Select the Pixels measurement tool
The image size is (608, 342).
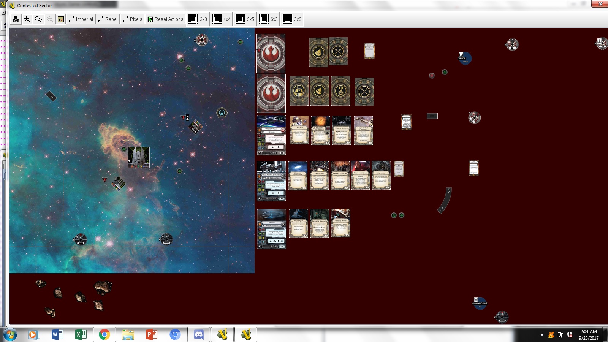pyautogui.click(x=132, y=19)
